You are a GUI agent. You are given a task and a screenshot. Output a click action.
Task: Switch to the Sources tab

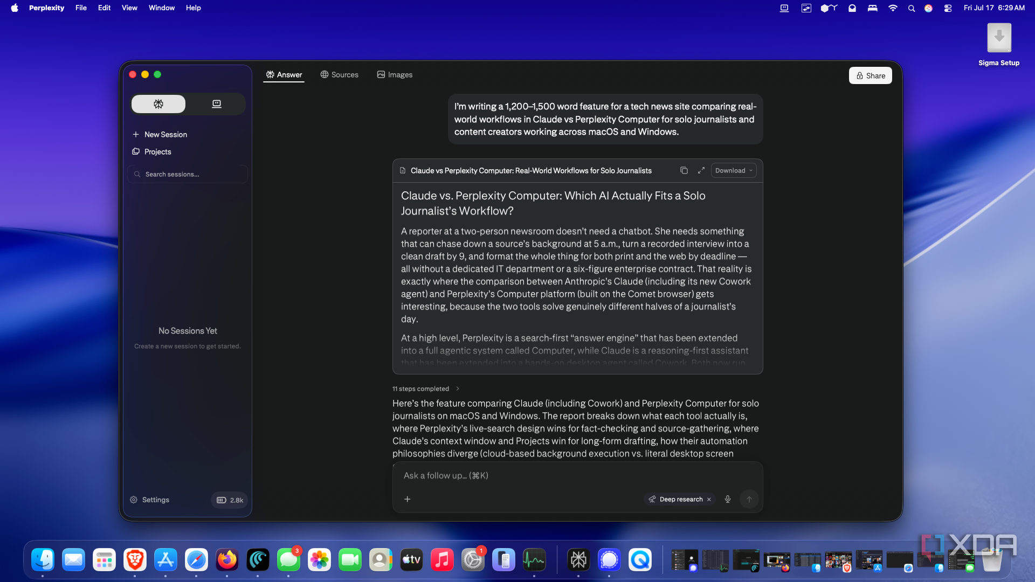point(339,74)
